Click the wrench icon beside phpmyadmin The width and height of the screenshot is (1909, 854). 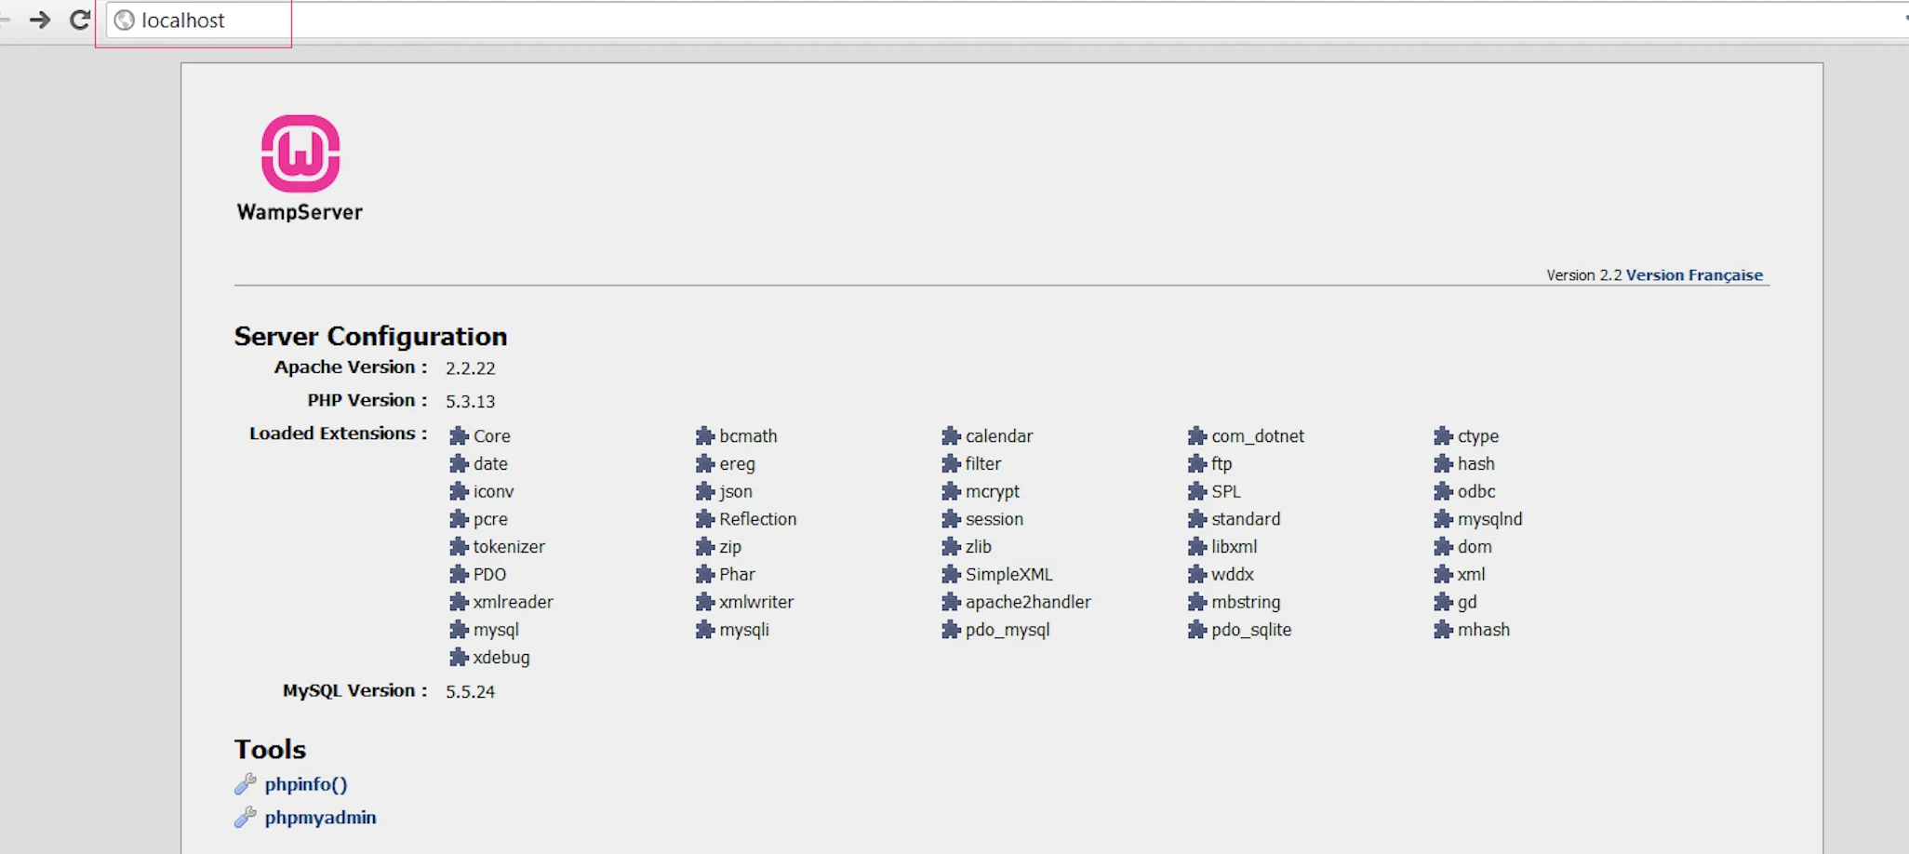[x=245, y=818]
